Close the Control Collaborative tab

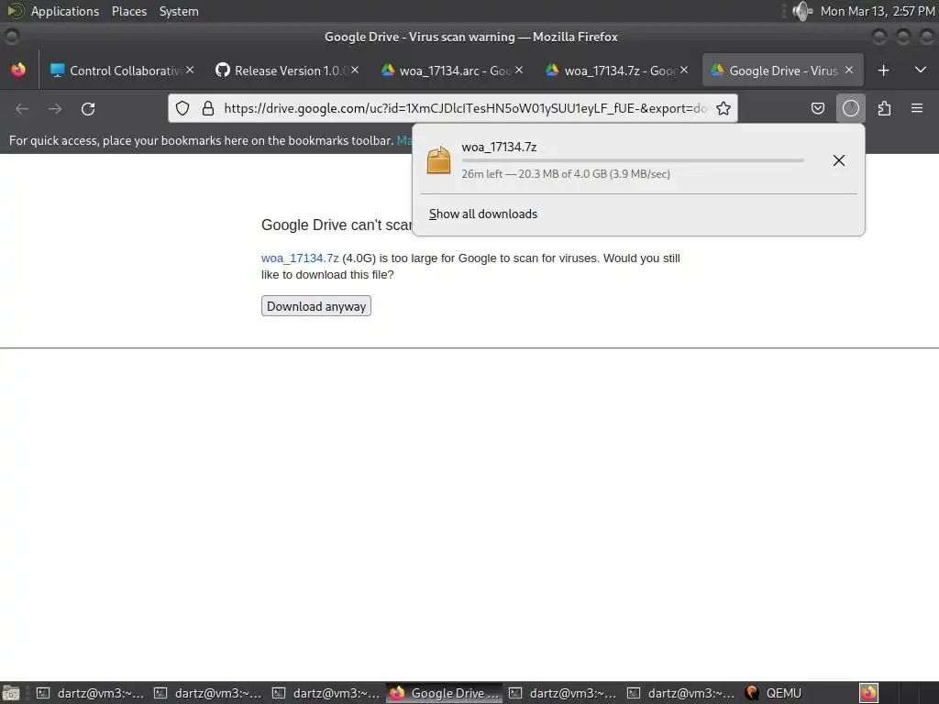coord(190,70)
